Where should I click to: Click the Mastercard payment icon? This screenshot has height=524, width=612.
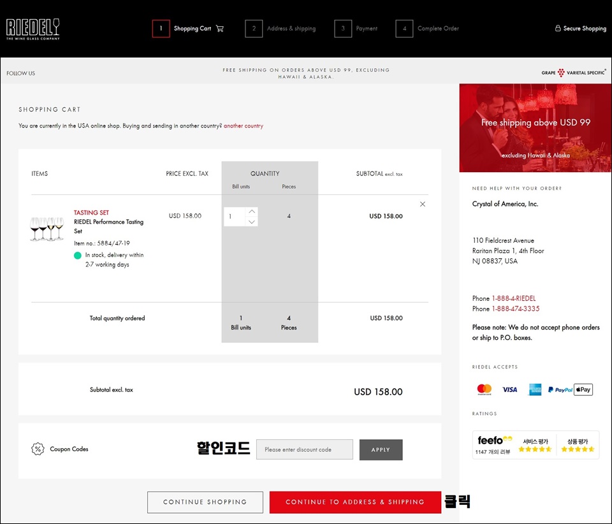[x=484, y=389]
